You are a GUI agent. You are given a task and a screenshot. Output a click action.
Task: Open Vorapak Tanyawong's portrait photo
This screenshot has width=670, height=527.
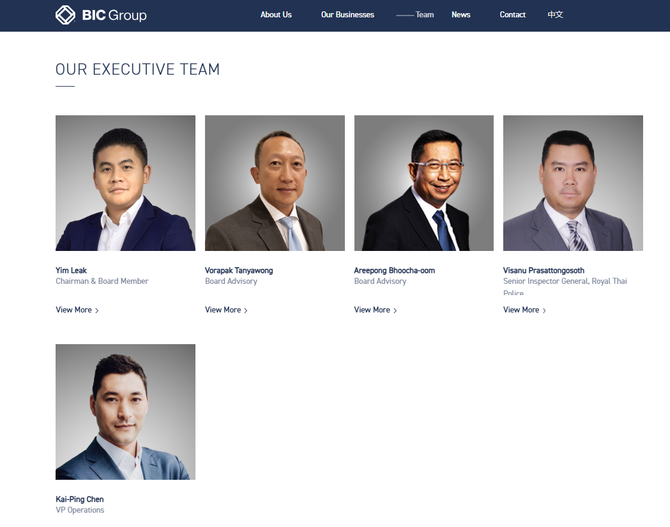point(275,183)
